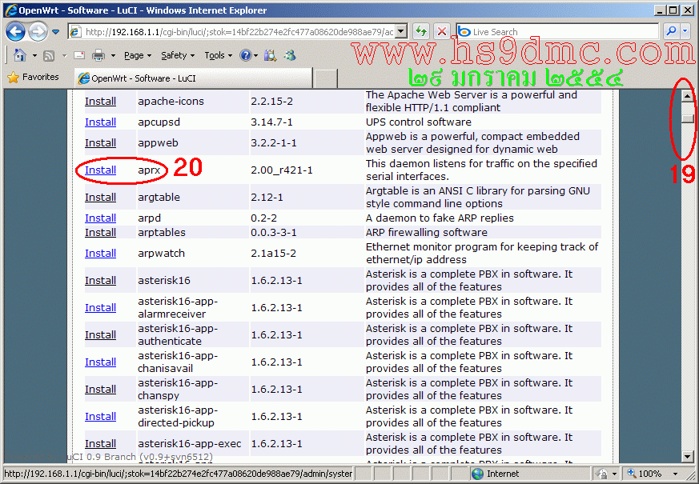Click the Forward arrow navigation button
This screenshot has height=484, width=699.
coord(38,32)
